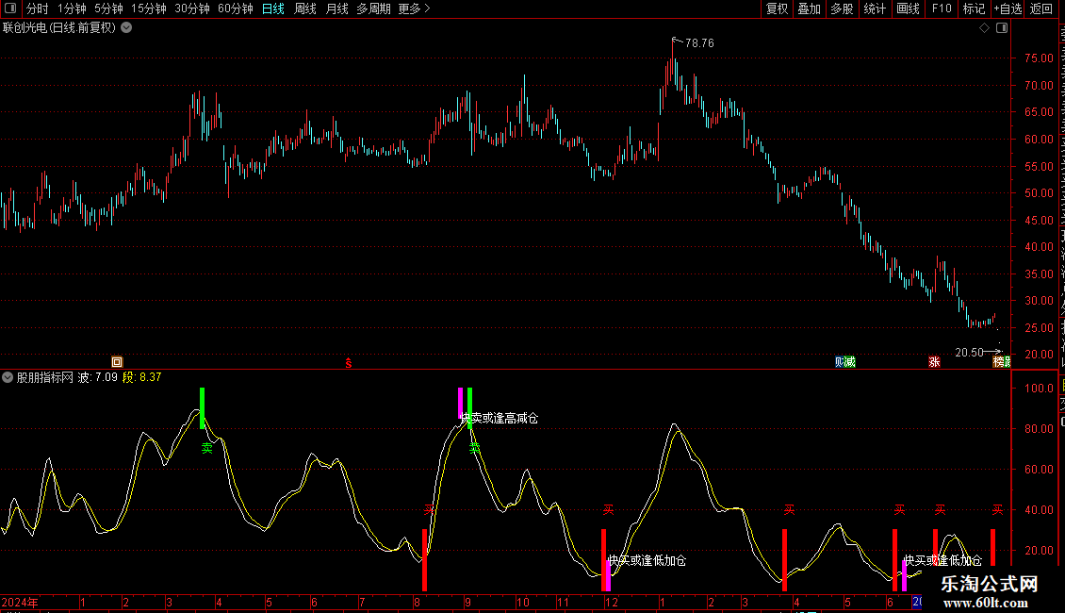This screenshot has height=613, width=1065.
Task: Expand the 更多 periods menu
Action: (x=415, y=8)
